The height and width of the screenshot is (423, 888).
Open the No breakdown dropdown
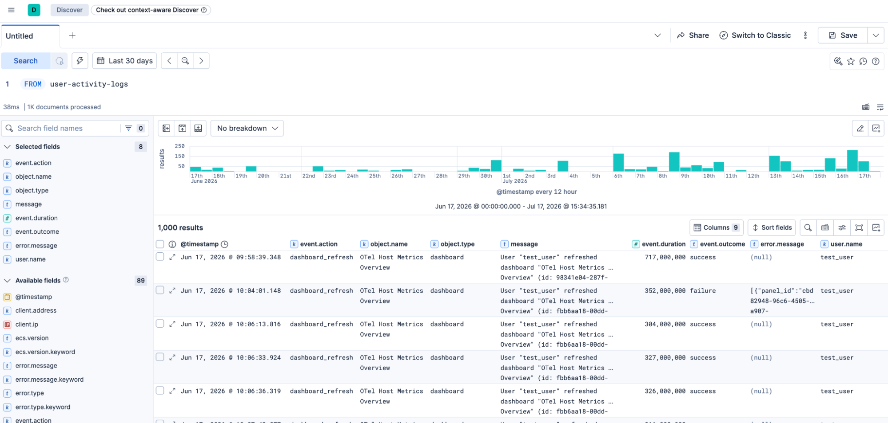point(247,128)
